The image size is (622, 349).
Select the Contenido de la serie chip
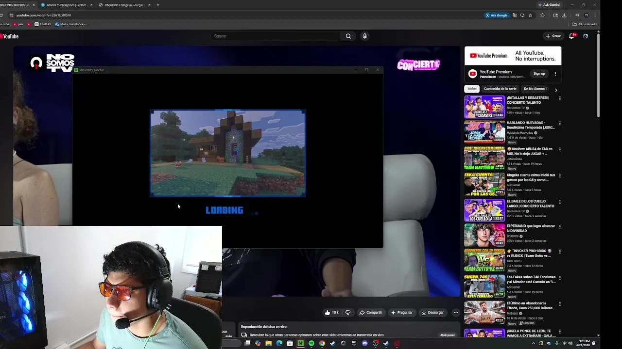[x=500, y=89]
